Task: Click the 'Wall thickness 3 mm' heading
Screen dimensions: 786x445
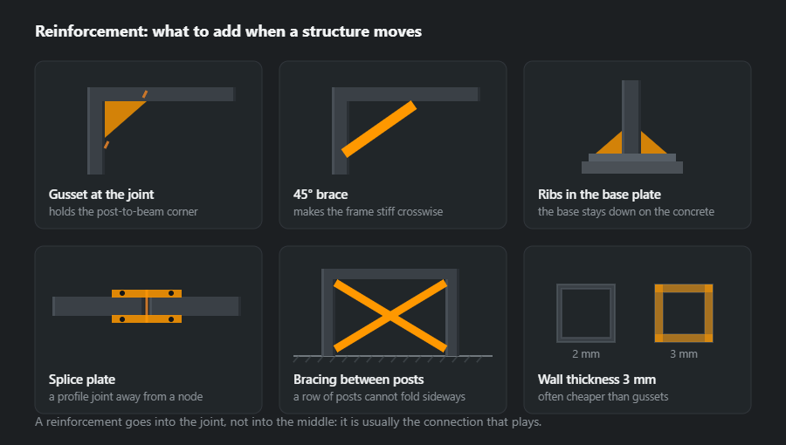Action: pos(596,380)
